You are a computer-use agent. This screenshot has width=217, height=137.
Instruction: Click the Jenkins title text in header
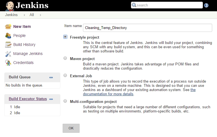(32, 5)
